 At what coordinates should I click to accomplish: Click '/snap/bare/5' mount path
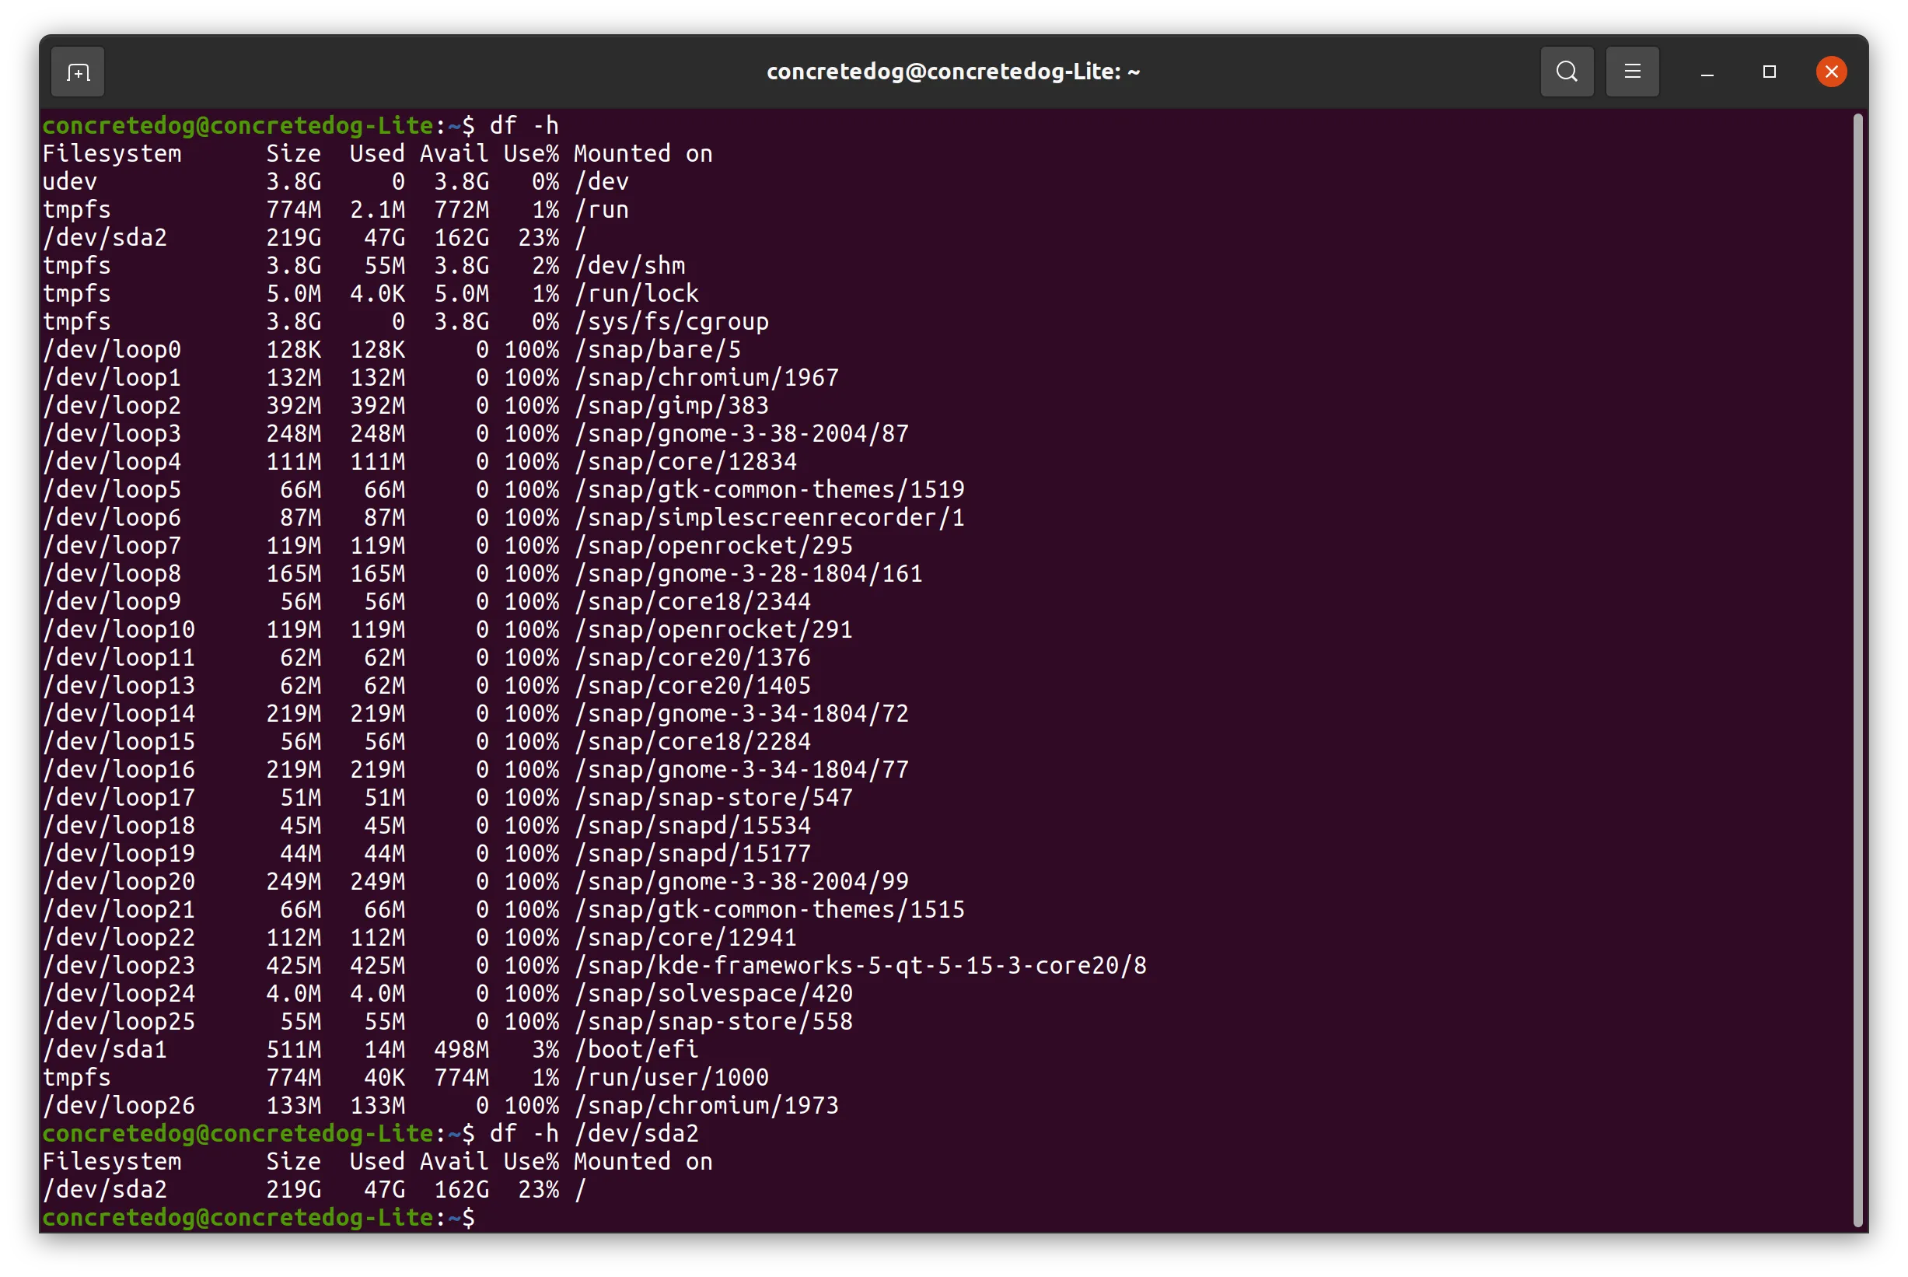coord(658,349)
